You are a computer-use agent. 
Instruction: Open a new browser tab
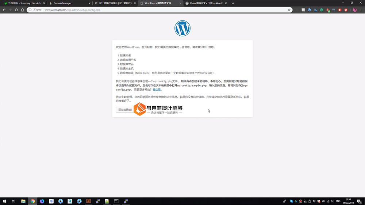click(x=233, y=3)
